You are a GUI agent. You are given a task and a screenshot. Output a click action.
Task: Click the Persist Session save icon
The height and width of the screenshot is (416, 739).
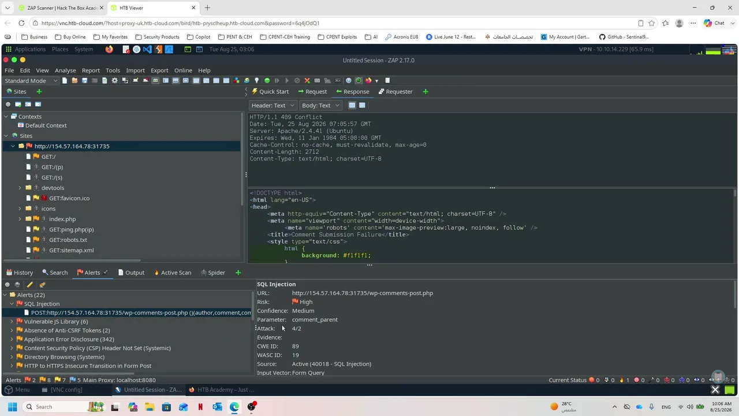tap(84, 80)
